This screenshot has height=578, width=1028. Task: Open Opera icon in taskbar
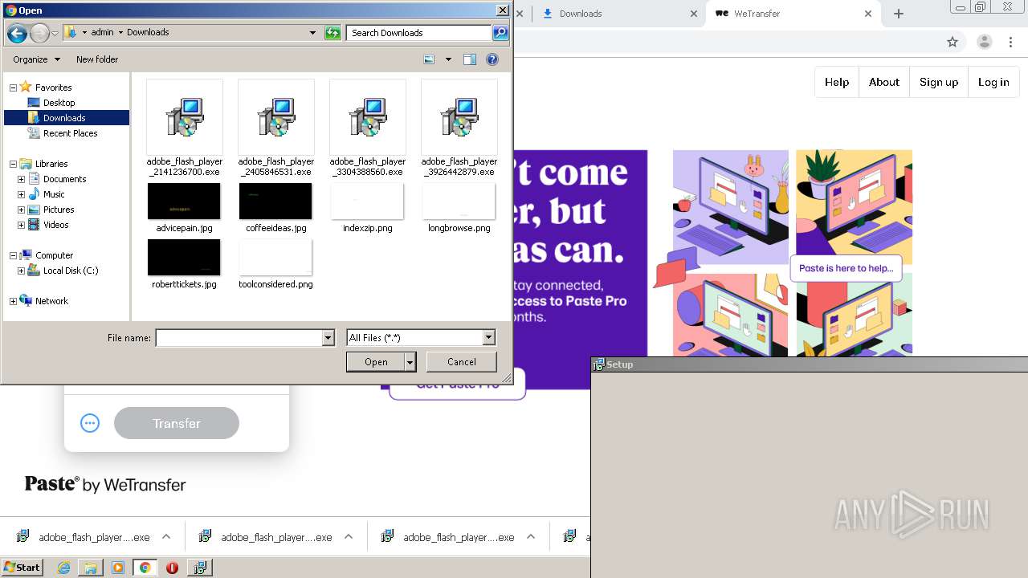coord(172,568)
